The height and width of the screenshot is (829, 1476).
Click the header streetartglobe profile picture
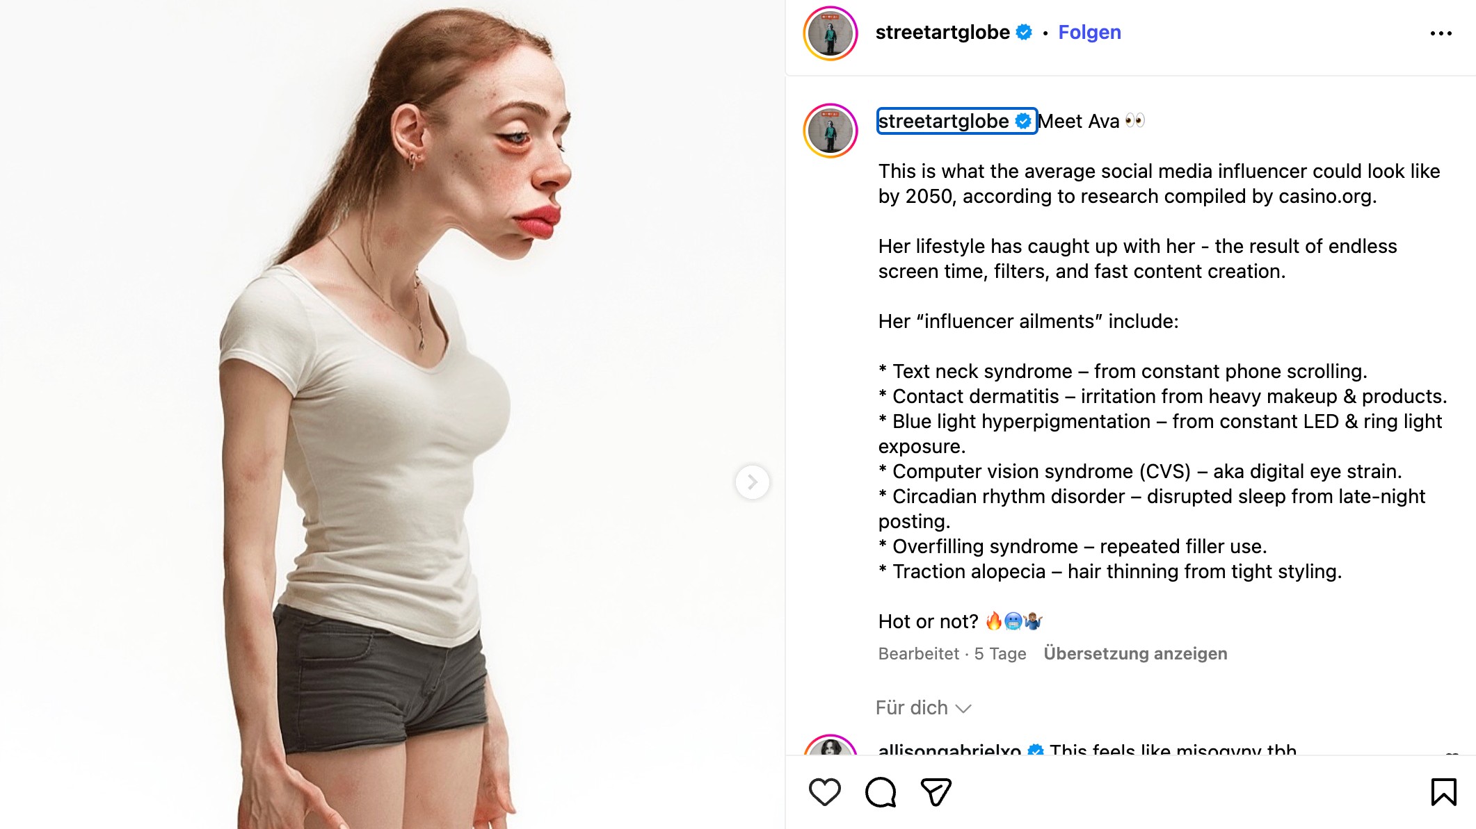coord(831,33)
